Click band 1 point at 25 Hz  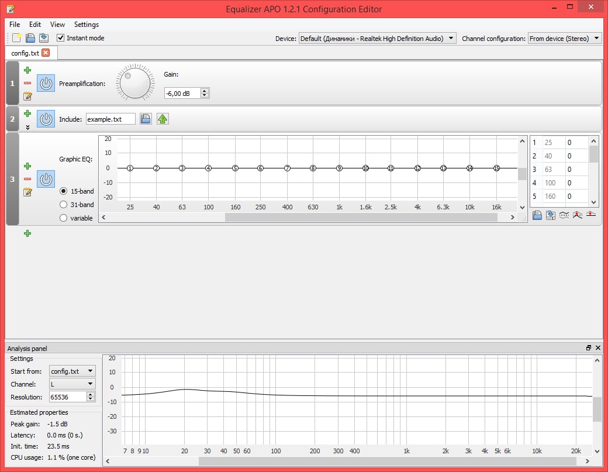click(x=130, y=168)
